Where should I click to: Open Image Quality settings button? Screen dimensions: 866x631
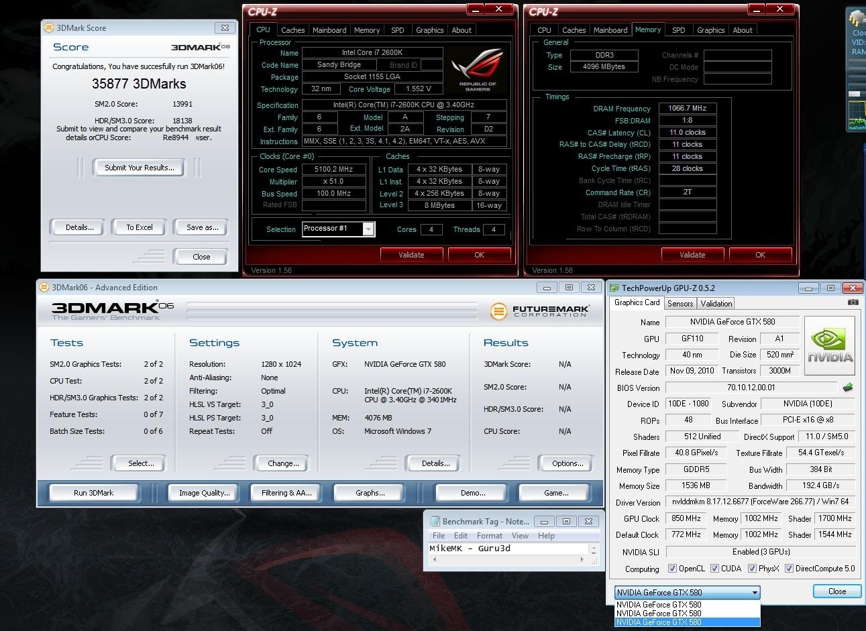pyautogui.click(x=204, y=493)
